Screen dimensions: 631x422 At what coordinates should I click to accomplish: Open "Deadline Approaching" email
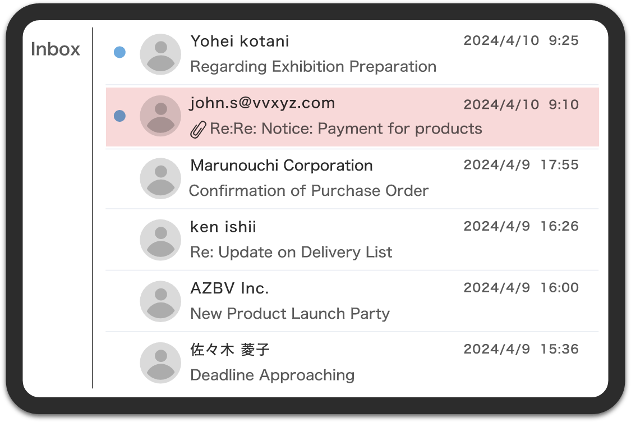tap(272, 375)
